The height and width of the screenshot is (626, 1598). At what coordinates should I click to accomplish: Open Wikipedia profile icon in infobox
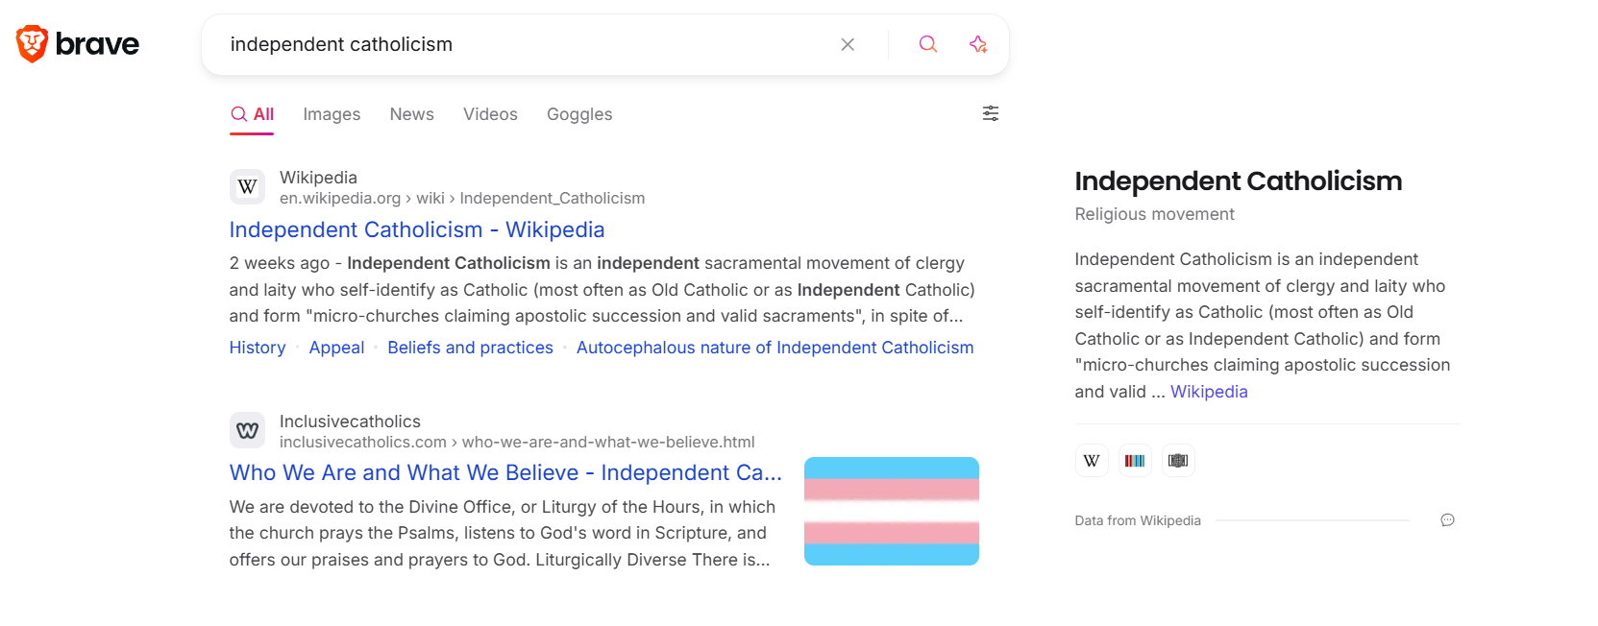click(x=1092, y=461)
